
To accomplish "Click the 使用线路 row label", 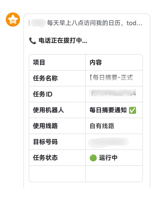I will (x=45, y=126).
